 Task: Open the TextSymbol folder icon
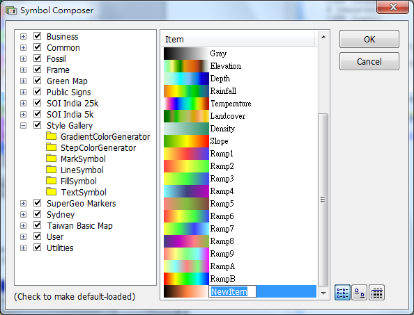51,191
